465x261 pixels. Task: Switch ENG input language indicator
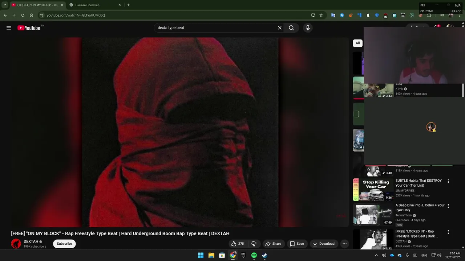tap(424, 255)
